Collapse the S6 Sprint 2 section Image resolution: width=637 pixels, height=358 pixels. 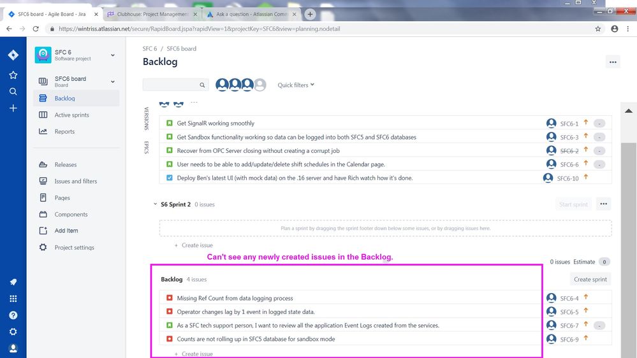(x=155, y=204)
